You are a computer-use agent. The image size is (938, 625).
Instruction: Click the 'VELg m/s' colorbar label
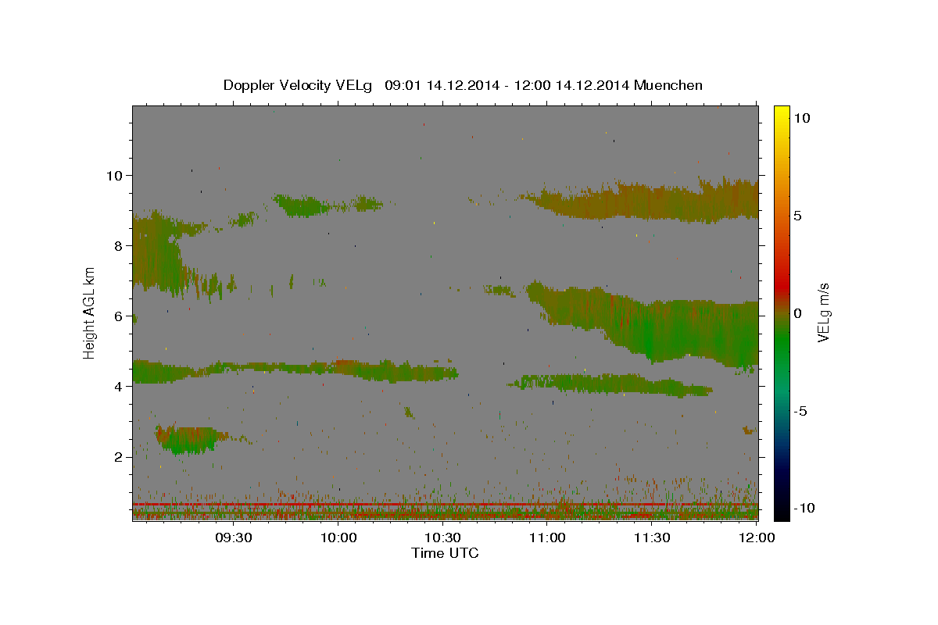coord(823,312)
